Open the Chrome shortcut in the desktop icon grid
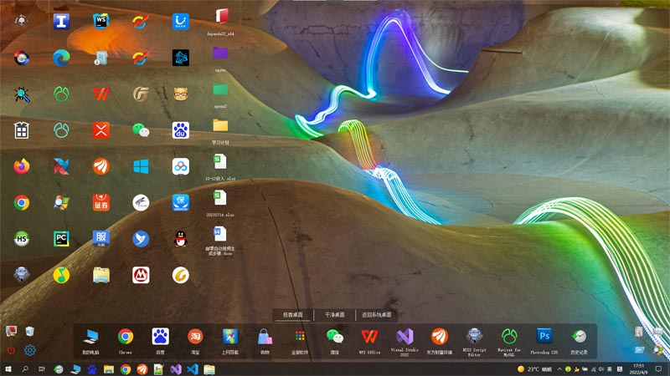 [22, 202]
